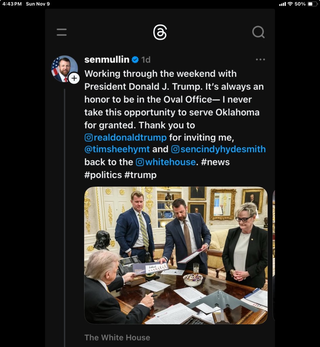Open the @sencindyhydesmith mention
The width and height of the screenshot is (320, 347).
(x=219, y=149)
